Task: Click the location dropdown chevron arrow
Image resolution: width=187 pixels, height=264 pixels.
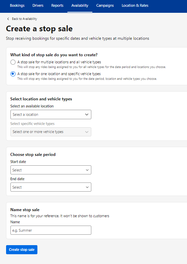Action: [87, 114]
